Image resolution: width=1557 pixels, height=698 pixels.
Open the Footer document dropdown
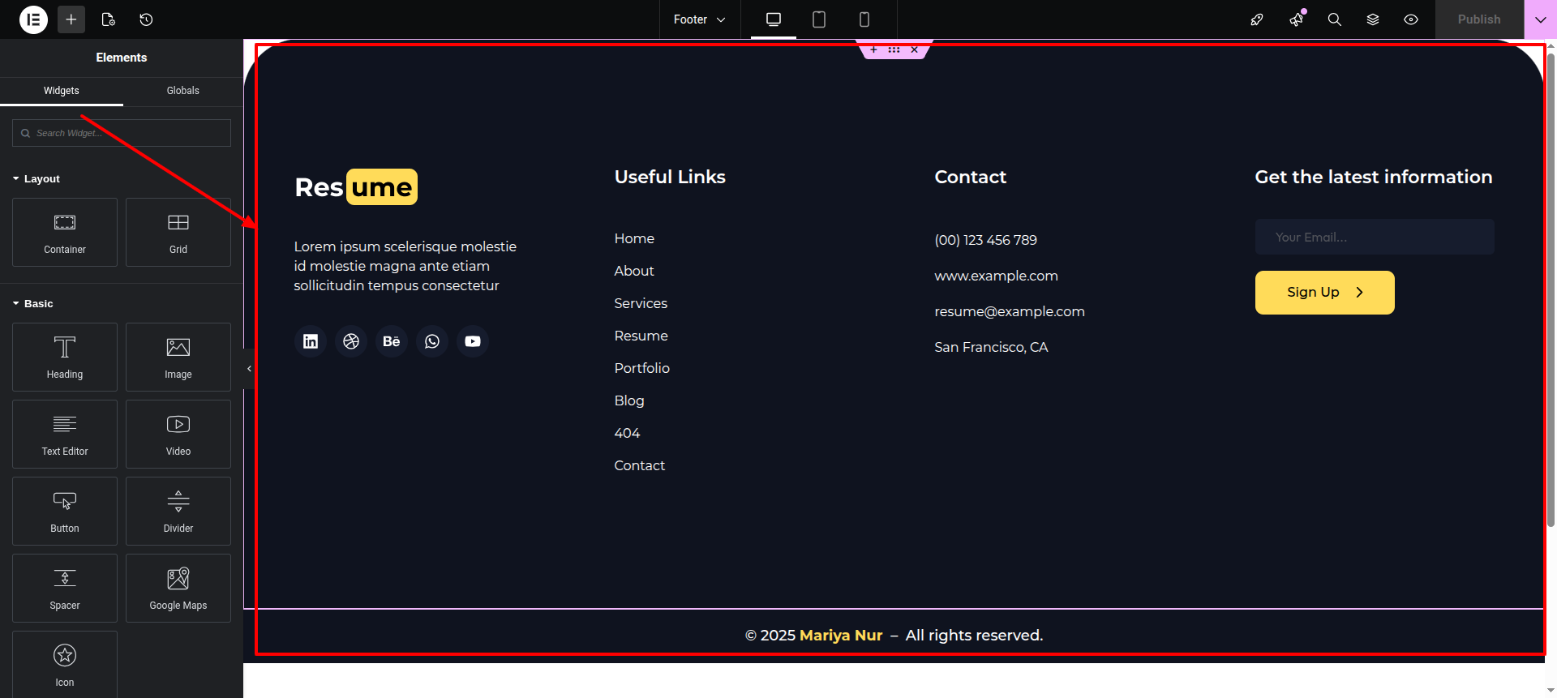pyautogui.click(x=699, y=19)
